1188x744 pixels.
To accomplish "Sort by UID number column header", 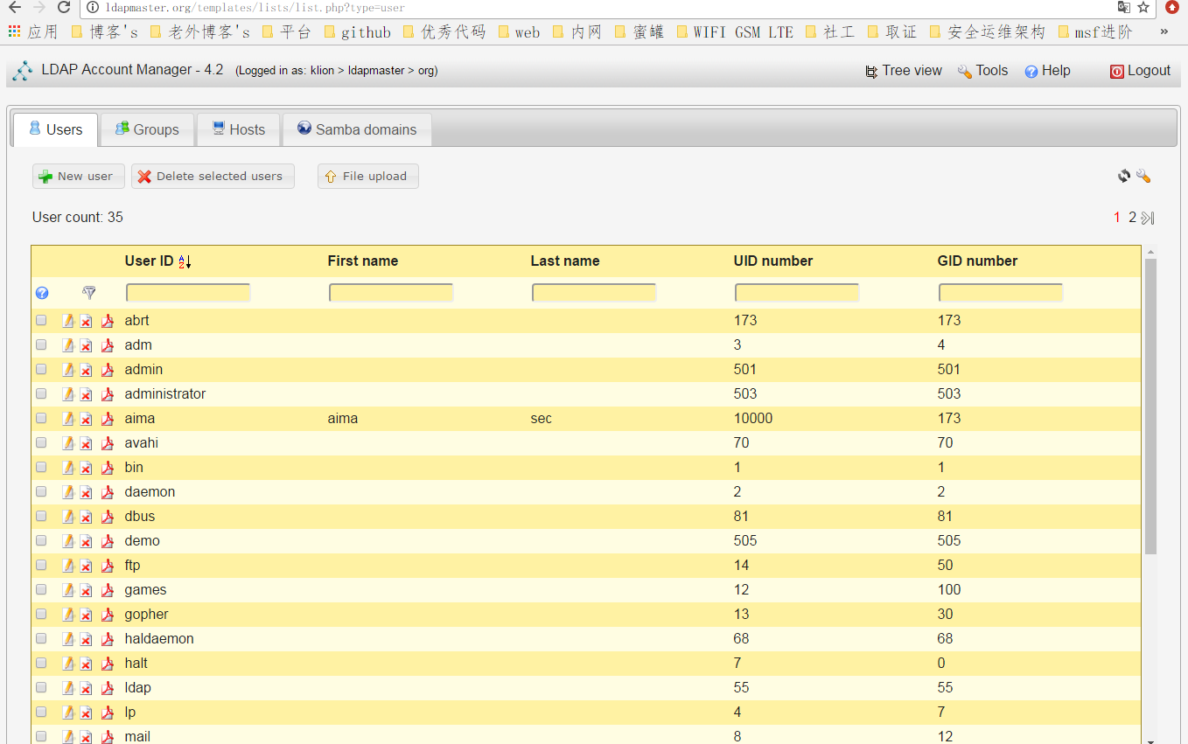I will [773, 261].
